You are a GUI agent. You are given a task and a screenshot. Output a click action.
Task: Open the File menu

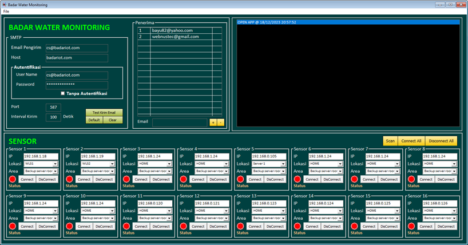pyautogui.click(x=6, y=11)
